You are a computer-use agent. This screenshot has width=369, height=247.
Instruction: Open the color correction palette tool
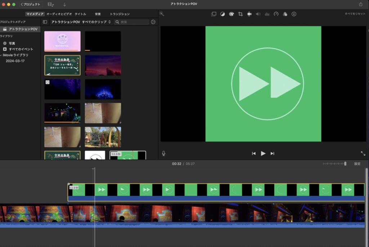click(x=231, y=14)
